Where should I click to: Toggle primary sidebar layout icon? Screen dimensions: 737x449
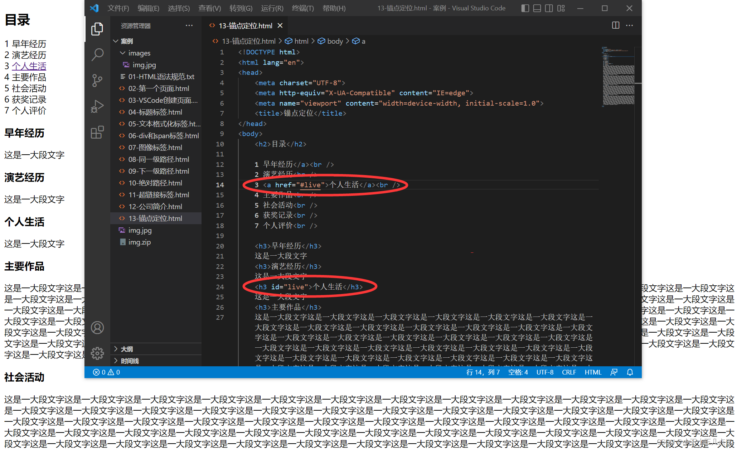point(525,8)
